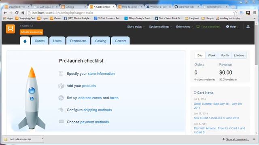Open the store information link

pos(101,74)
